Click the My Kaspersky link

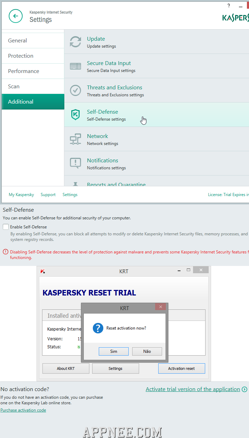click(x=21, y=195)
